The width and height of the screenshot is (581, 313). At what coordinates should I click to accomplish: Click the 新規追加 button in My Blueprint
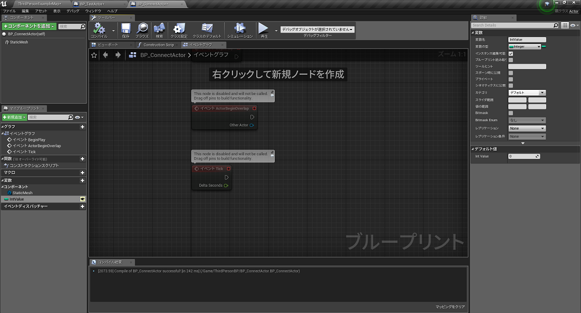coord(15,117)
